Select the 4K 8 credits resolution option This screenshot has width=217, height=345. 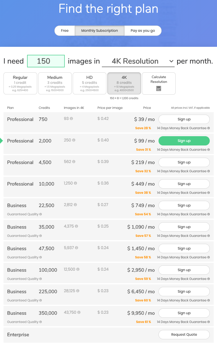pos(124,83)
